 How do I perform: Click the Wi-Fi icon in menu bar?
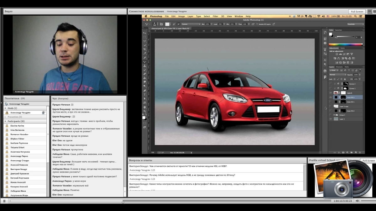(x=319, y=16)
